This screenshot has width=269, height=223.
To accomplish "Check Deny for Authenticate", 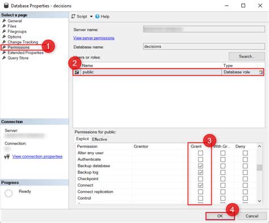I will [x=245, y=159].
